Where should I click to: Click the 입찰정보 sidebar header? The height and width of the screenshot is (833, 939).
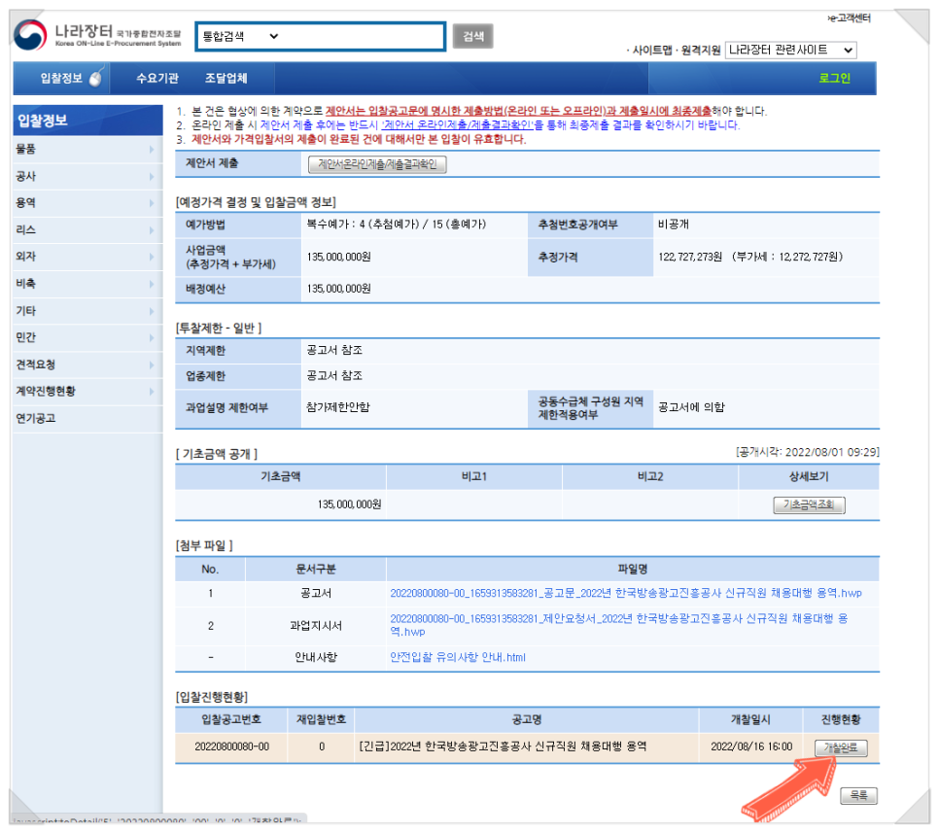tap(87, 121)
